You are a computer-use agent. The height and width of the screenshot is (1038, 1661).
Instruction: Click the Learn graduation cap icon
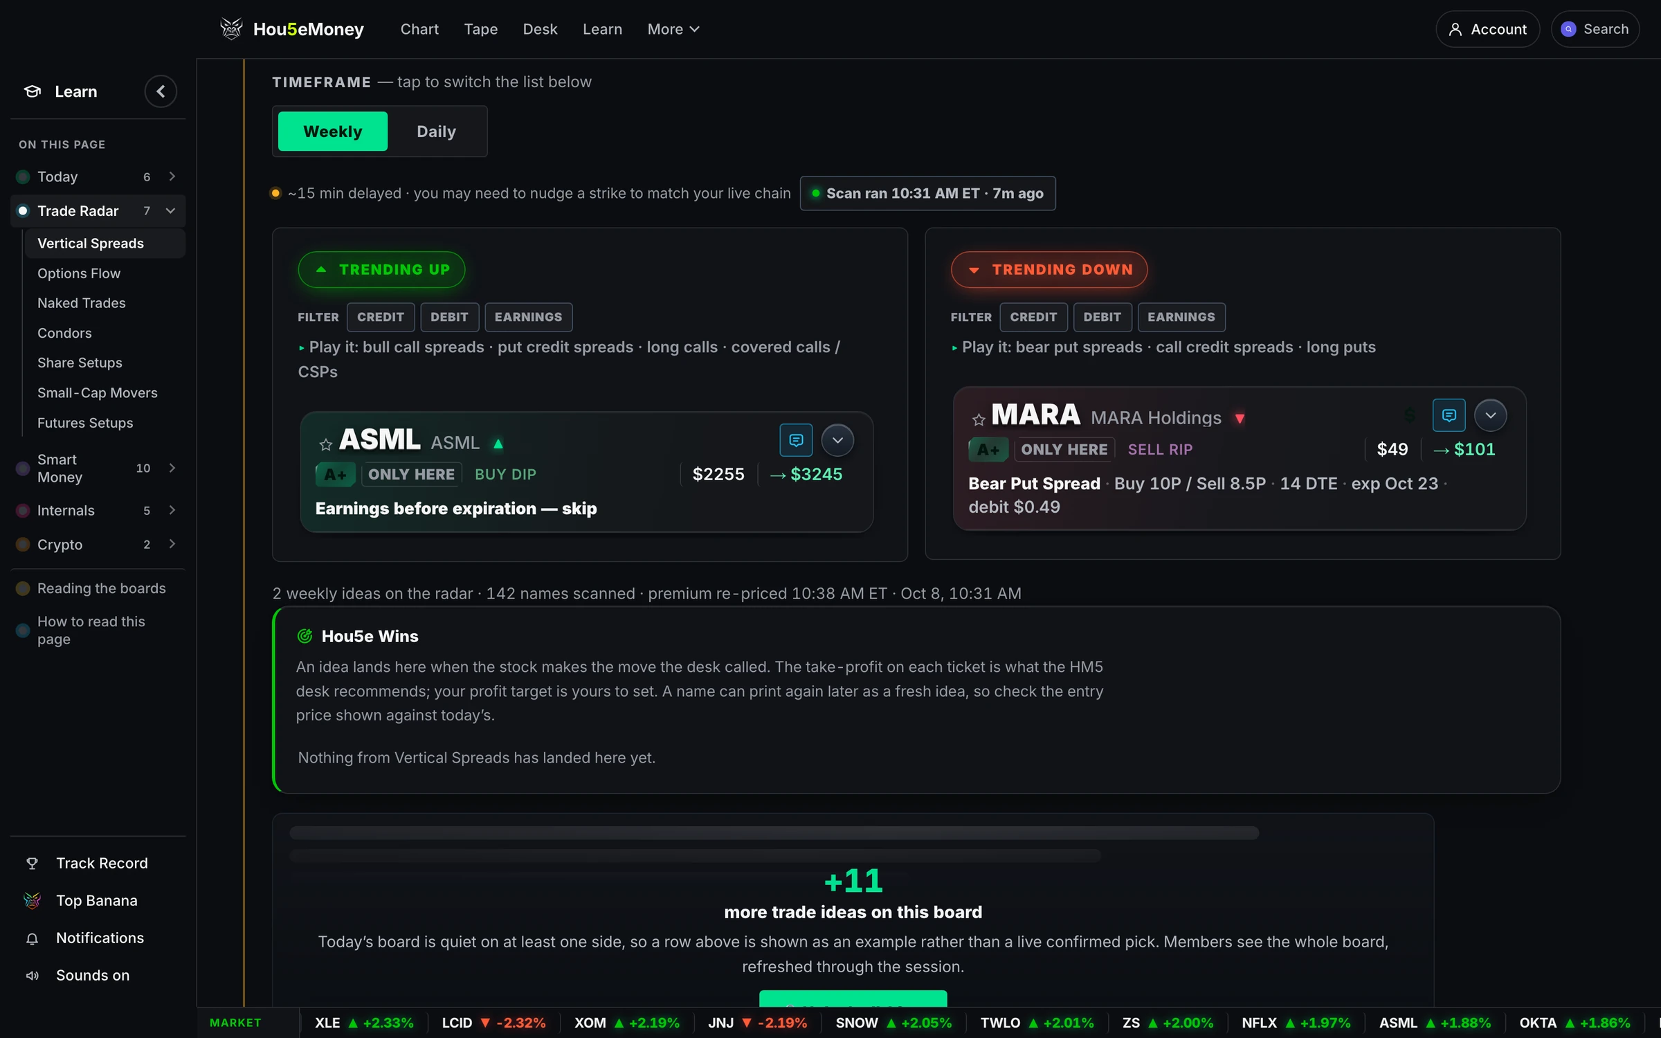[33, 91]
